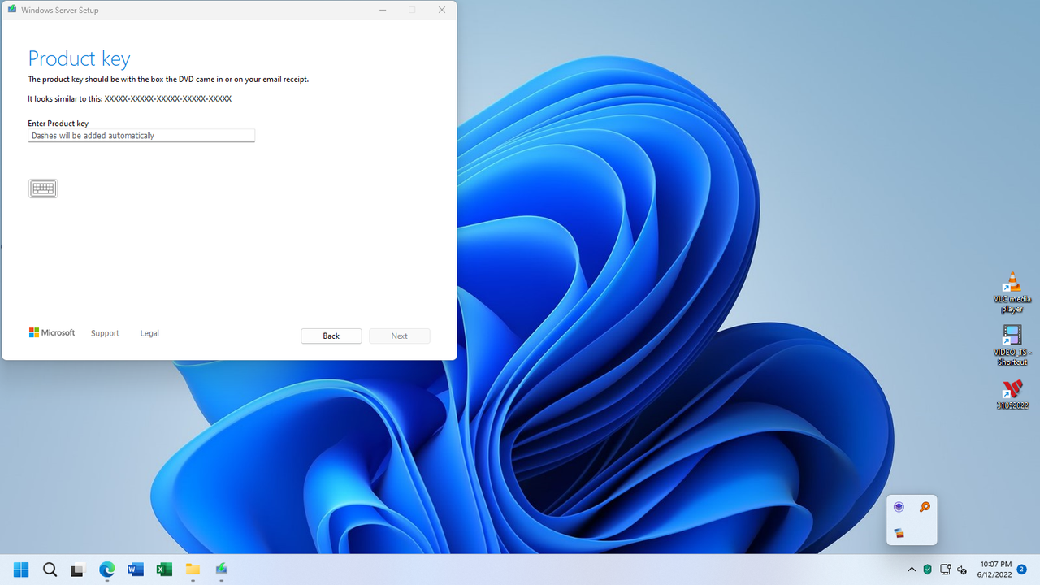Open Microsoft Edge from the taskbar
The height and width of the screenshot is (585, 1040).
click(106, 569)
